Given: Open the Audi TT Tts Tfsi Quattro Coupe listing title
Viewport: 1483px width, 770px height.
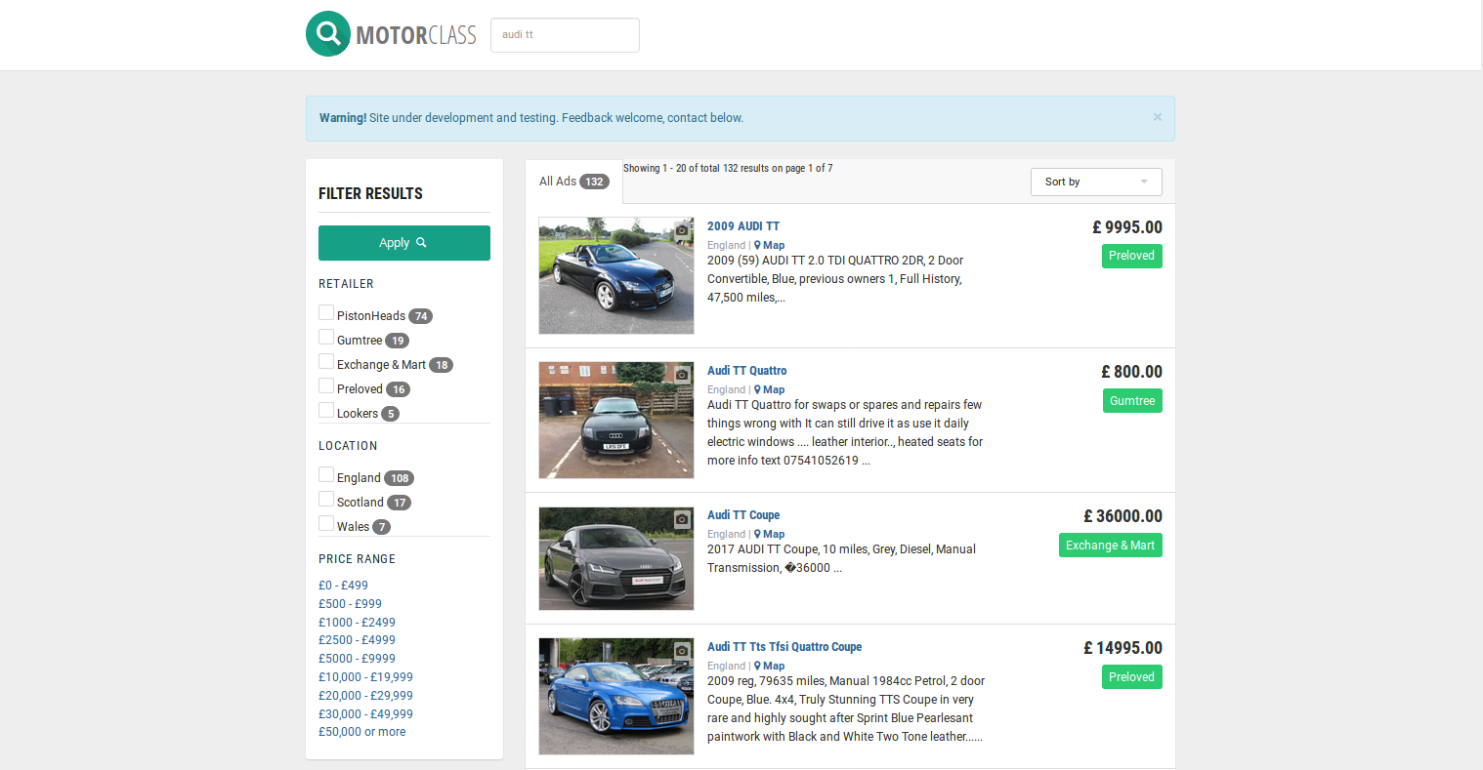Looking at the screenshot, I should pyautogui.click(x=784, y=647).
